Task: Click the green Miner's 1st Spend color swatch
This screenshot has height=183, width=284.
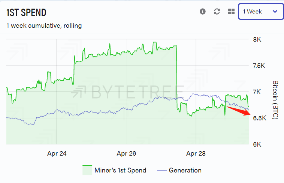Action: coord(87,170)
